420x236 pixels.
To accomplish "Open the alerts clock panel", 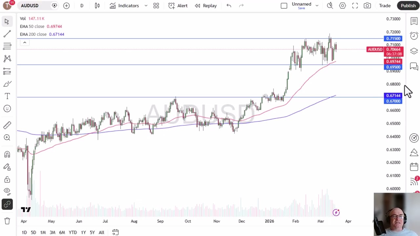I will [x=414, y=36].
